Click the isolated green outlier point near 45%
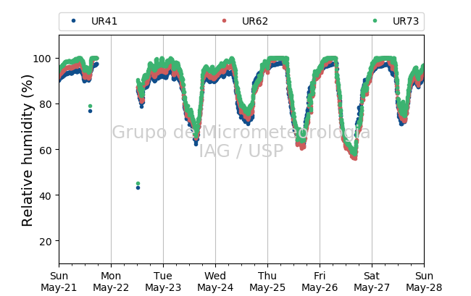 (x=138, y=184)
